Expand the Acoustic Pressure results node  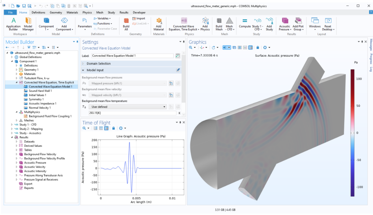pos(17,163)
